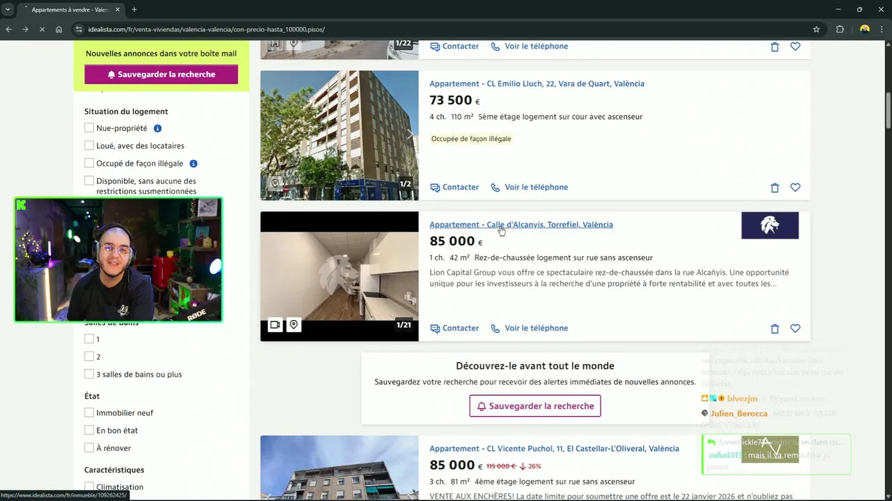892x501 pixels.
Task: Contact advertiser of Calle d'Alcanyís listing
Action: click(x=454, y=328)
